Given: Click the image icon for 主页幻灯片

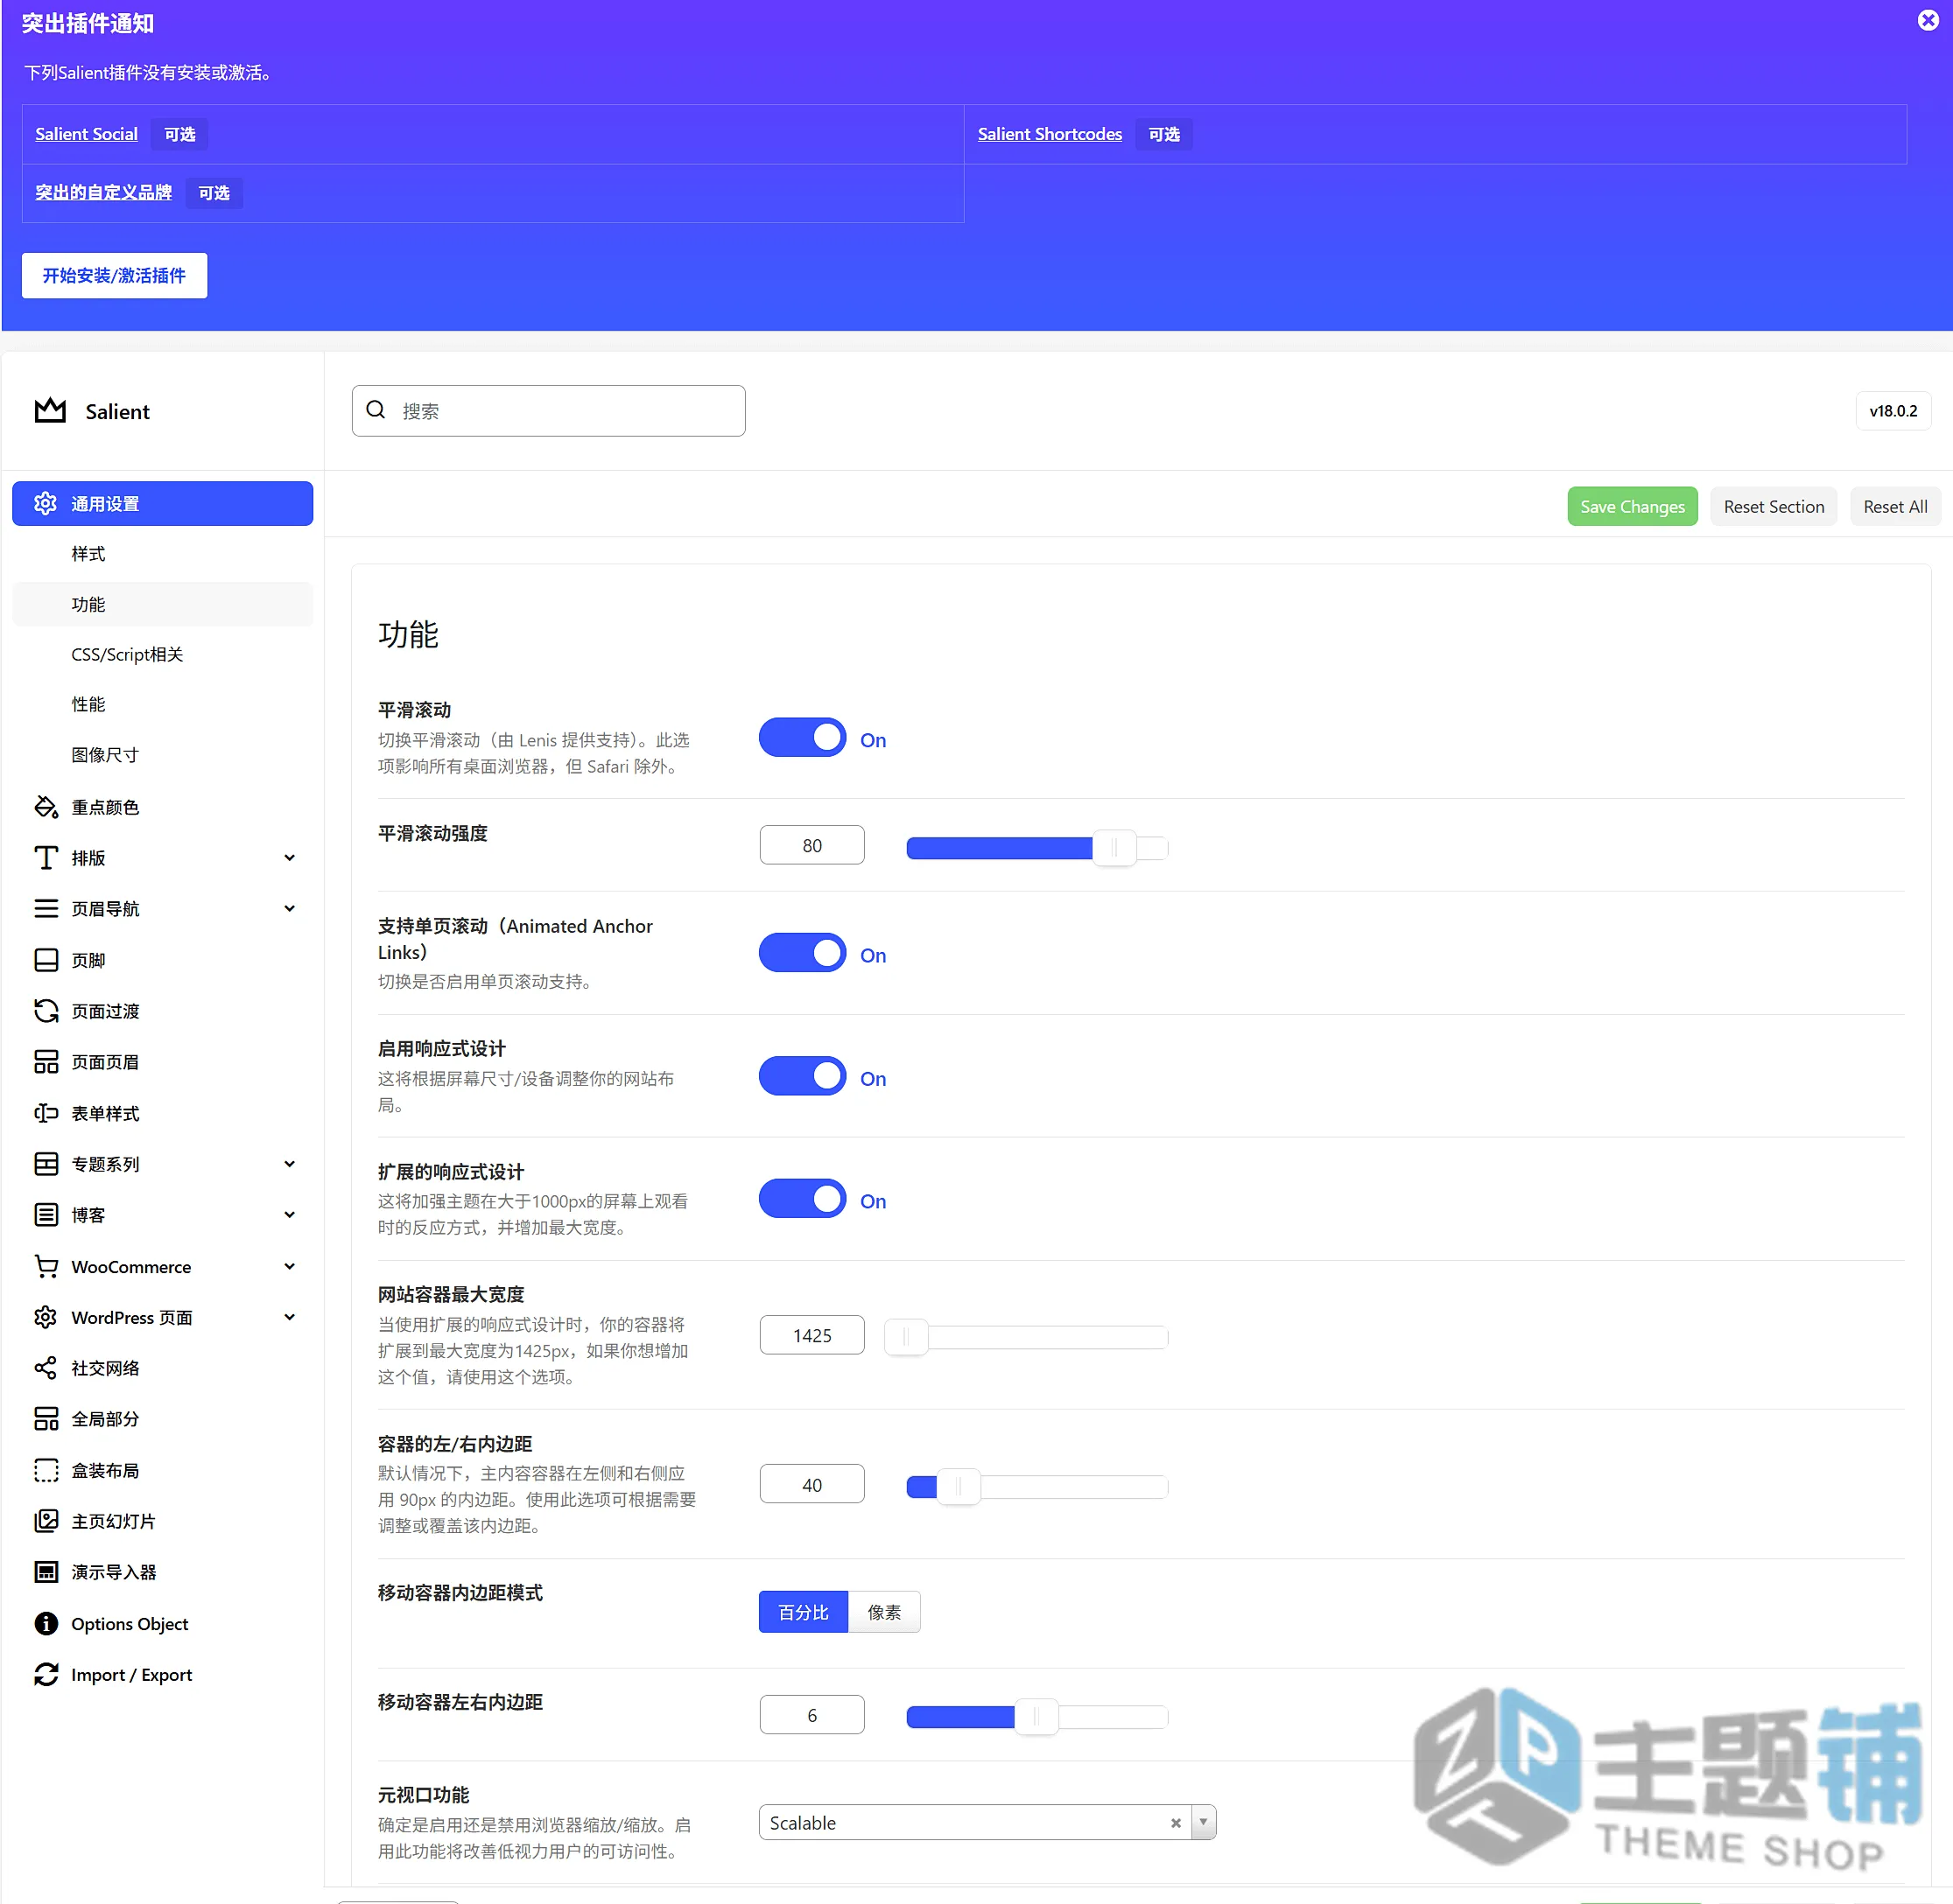Looking at the screenshot, I should 46,1521.
